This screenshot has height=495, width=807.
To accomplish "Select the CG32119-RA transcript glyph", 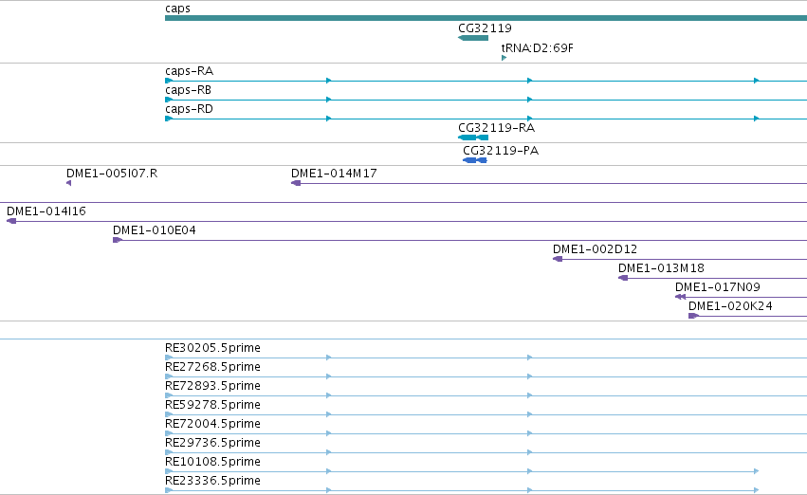I will [473, 137].
